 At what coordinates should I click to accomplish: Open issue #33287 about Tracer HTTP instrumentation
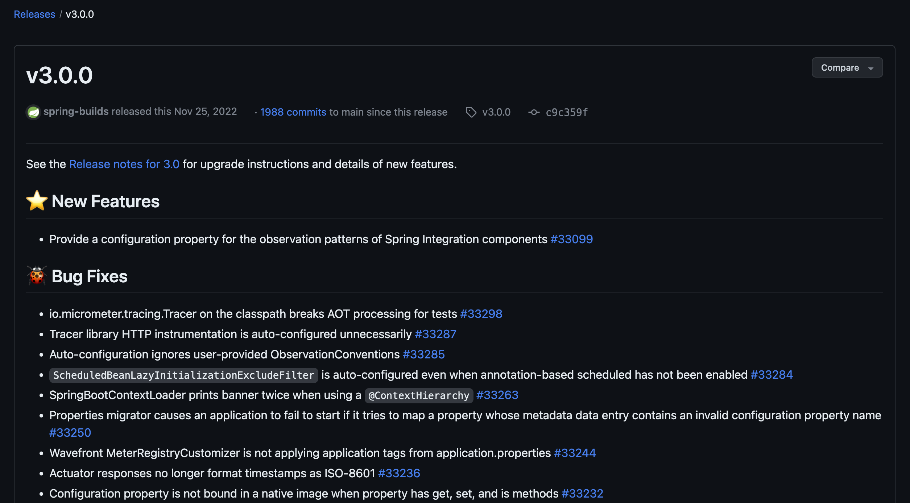tap(435, 334)
